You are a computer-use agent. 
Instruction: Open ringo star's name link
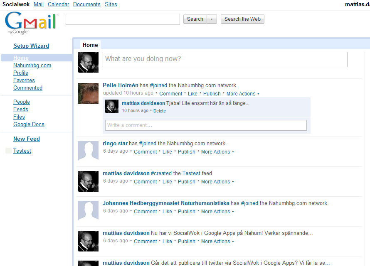pos(115,144)
